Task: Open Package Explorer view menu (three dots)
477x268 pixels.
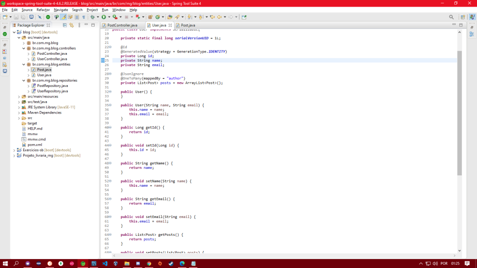Action: 79,25
